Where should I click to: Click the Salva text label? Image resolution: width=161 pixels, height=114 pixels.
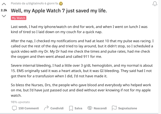tap(78, 108)
